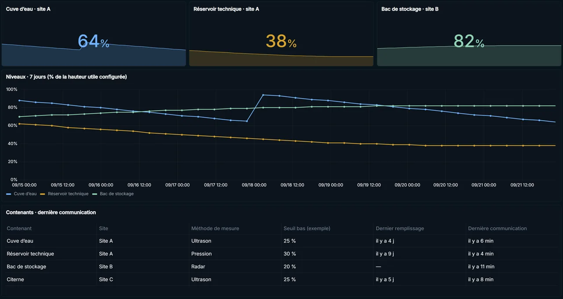The height and width of the screenshot is (299, 563).
Task: Select the Bac de stockage cell in the table
Action: tap(26, 267)
